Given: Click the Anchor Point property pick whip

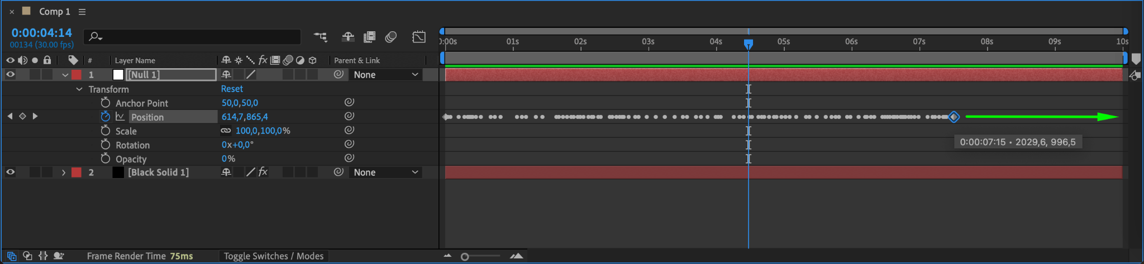Looking at the screenshot, I should tap(349, 102).
